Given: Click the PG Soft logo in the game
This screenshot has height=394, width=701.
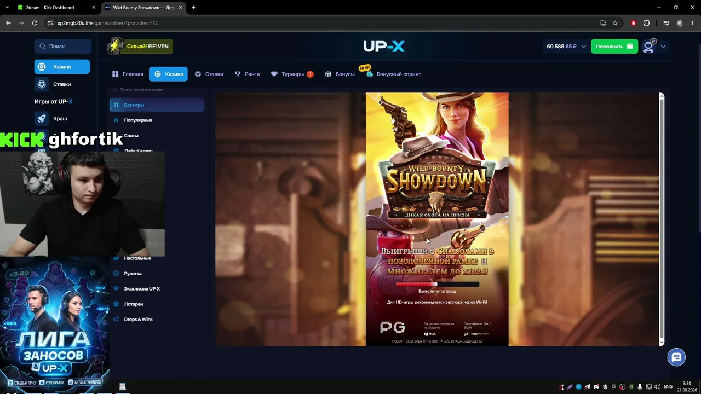Looking at the screenshot, I should coord(393,327).
